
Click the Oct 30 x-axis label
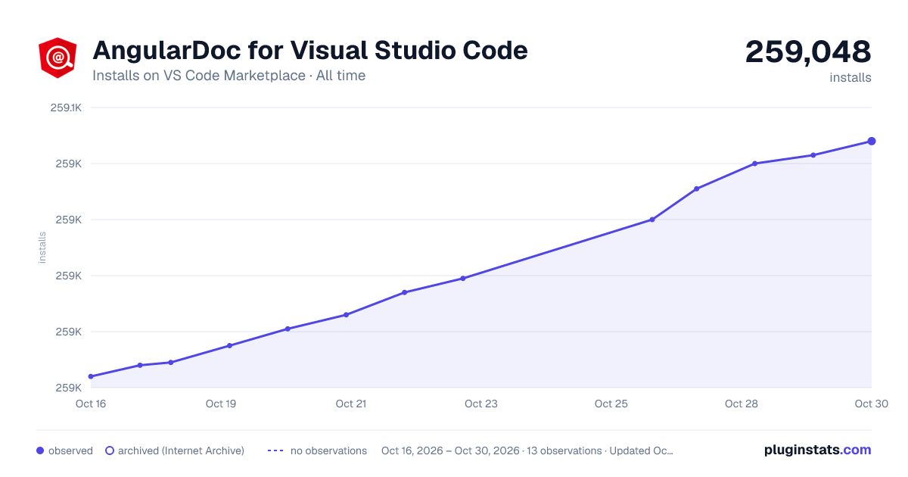[871, 404]
